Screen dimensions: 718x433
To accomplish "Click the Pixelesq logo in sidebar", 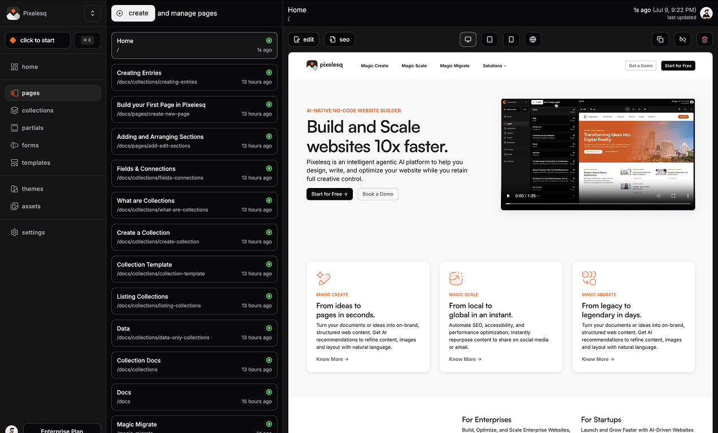I will (13, 13).
